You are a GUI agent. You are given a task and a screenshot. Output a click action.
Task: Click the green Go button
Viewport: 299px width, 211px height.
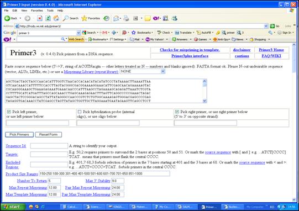275,26
